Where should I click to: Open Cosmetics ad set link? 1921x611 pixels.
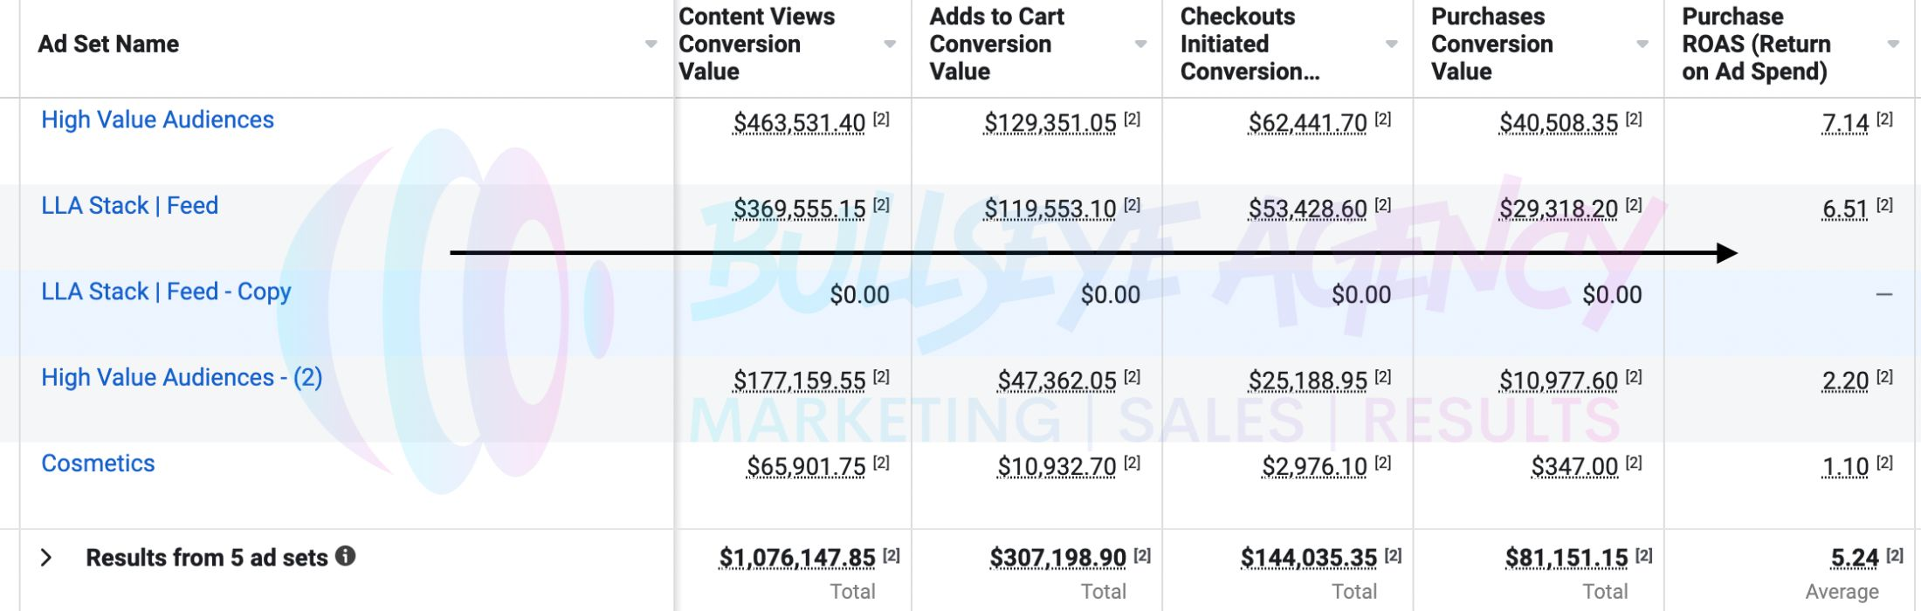click(x=98, y=463)
